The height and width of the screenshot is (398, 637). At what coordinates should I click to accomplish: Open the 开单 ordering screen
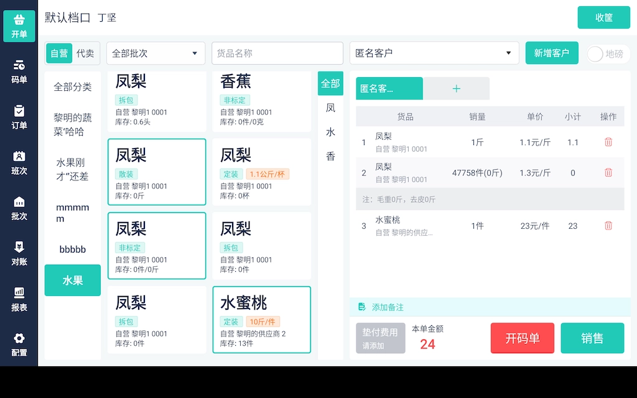click(x=19, y=26)
